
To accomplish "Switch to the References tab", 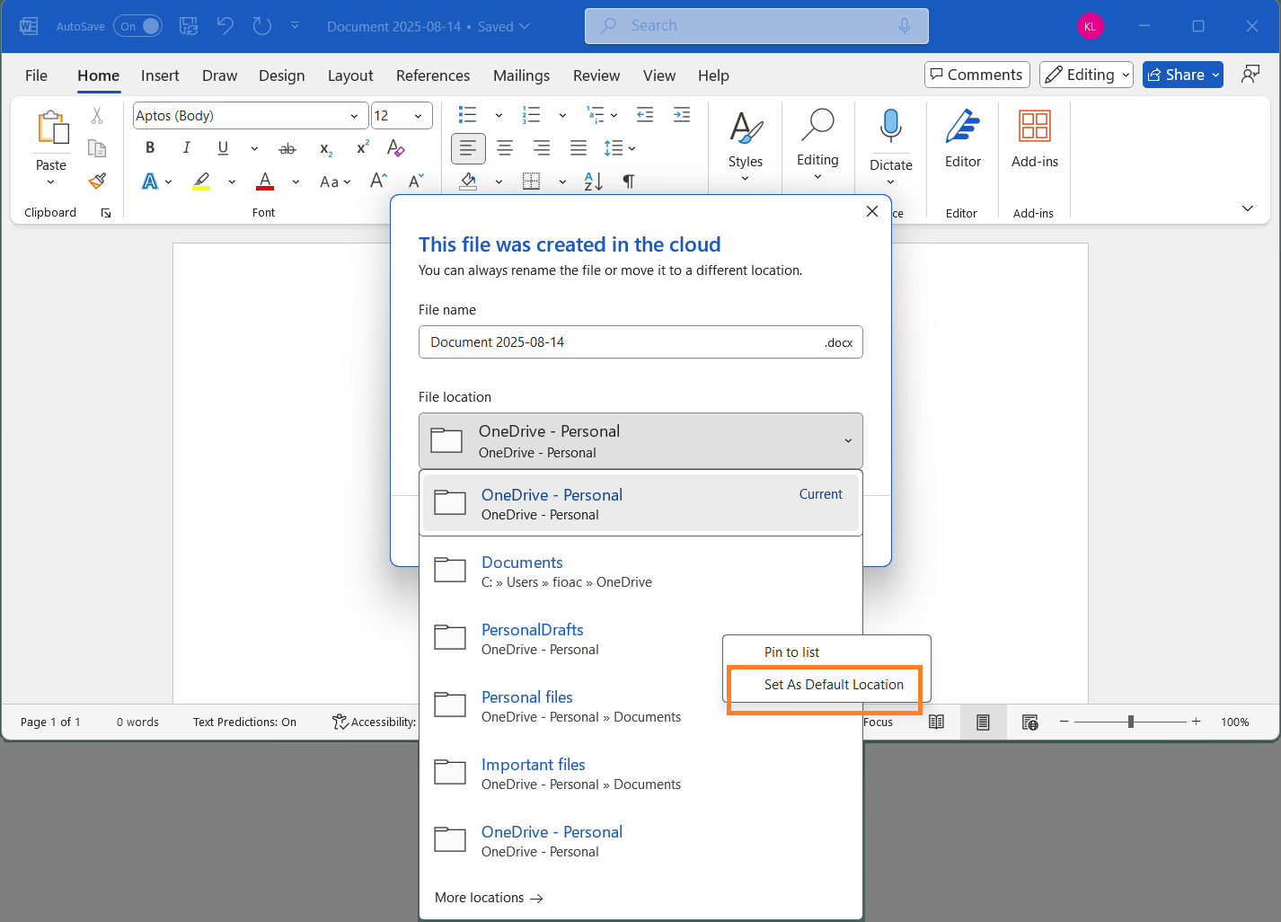I will point(433,75).
